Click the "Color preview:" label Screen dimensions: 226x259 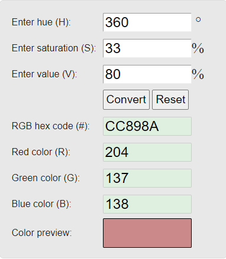coord(41,233)
